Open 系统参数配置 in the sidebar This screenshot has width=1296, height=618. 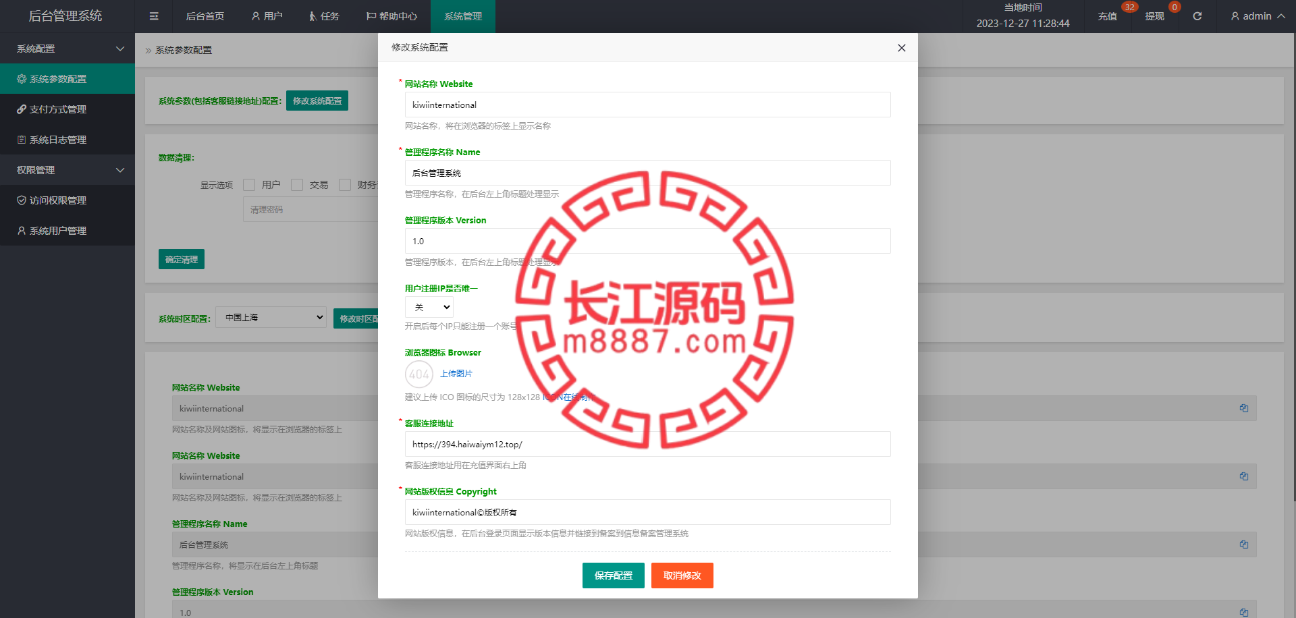(x=58, y=79)
